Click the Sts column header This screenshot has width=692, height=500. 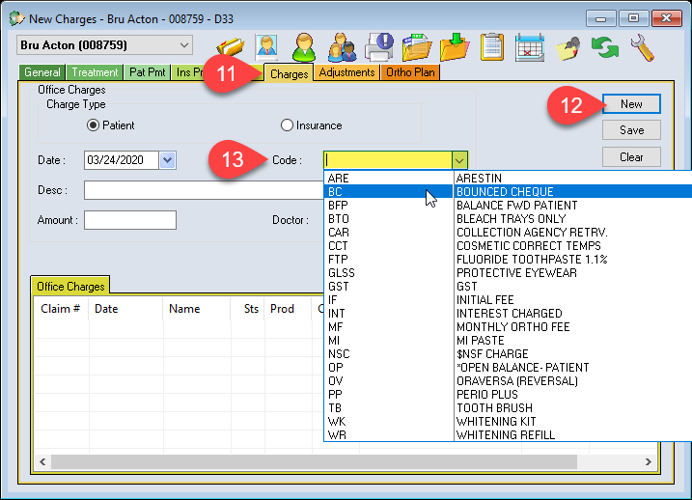point(248,309)
